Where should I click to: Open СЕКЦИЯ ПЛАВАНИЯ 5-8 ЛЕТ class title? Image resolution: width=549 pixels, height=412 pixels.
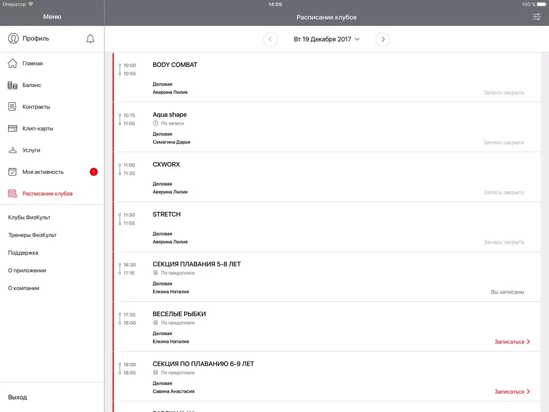coord(197,264)
